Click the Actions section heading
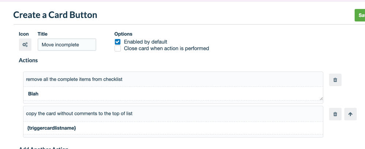The image size is (365, 149). [28, 60]
